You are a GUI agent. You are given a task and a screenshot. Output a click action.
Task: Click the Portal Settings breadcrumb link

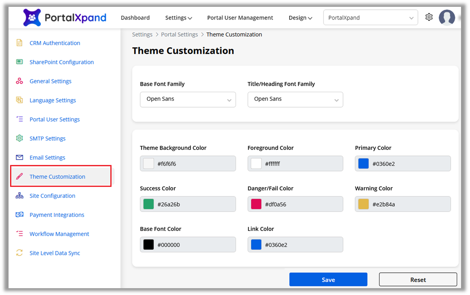179,35
